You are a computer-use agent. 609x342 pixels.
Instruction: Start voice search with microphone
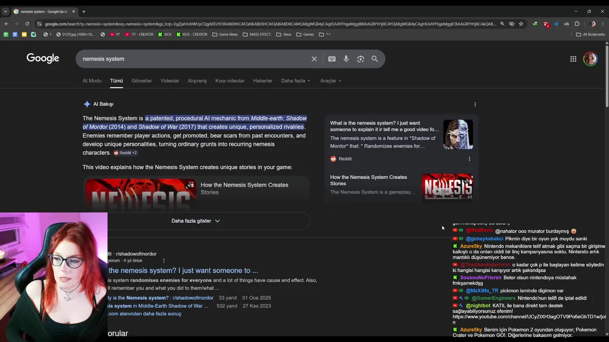click(x=346, y=59)
